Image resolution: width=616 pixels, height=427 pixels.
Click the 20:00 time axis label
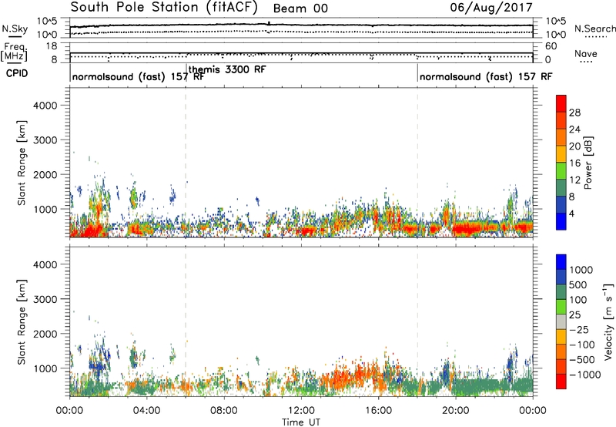[x=456, y=411]
